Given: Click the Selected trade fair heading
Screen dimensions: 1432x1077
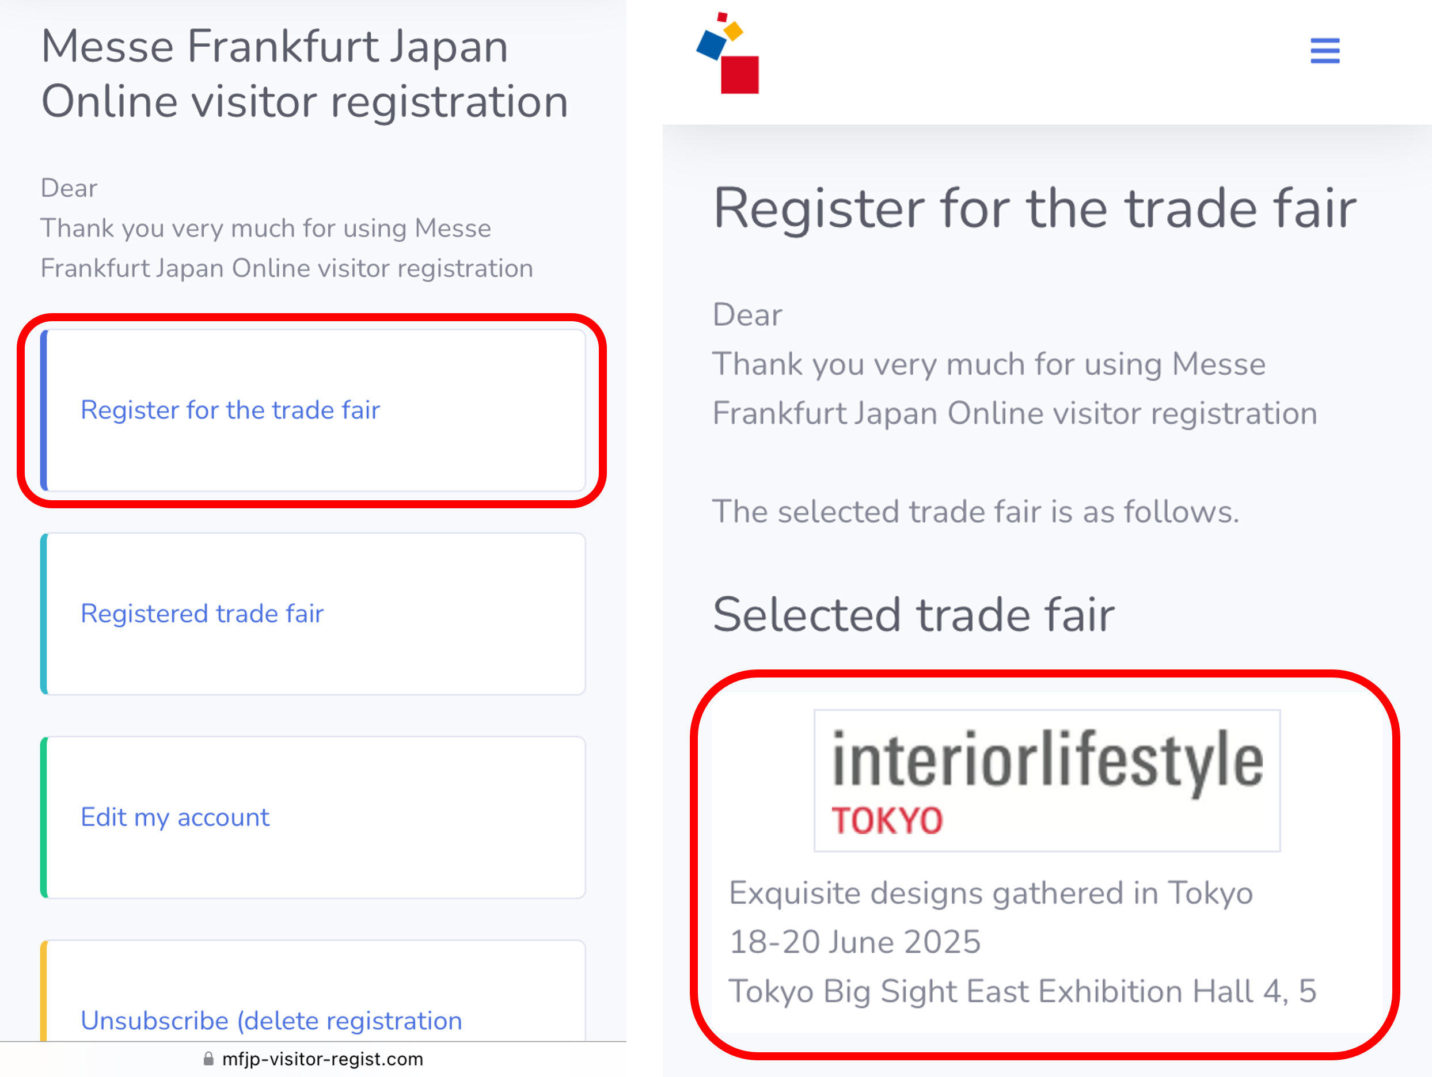Looking at the screenshot, I should (x=913, y=614).
